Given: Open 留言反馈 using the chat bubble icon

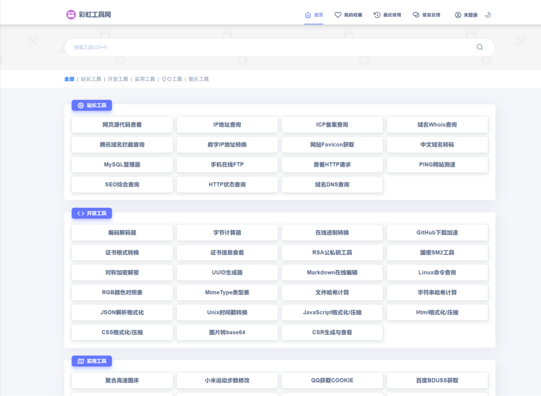Looking at the screenshot, I should pos(415,14).
